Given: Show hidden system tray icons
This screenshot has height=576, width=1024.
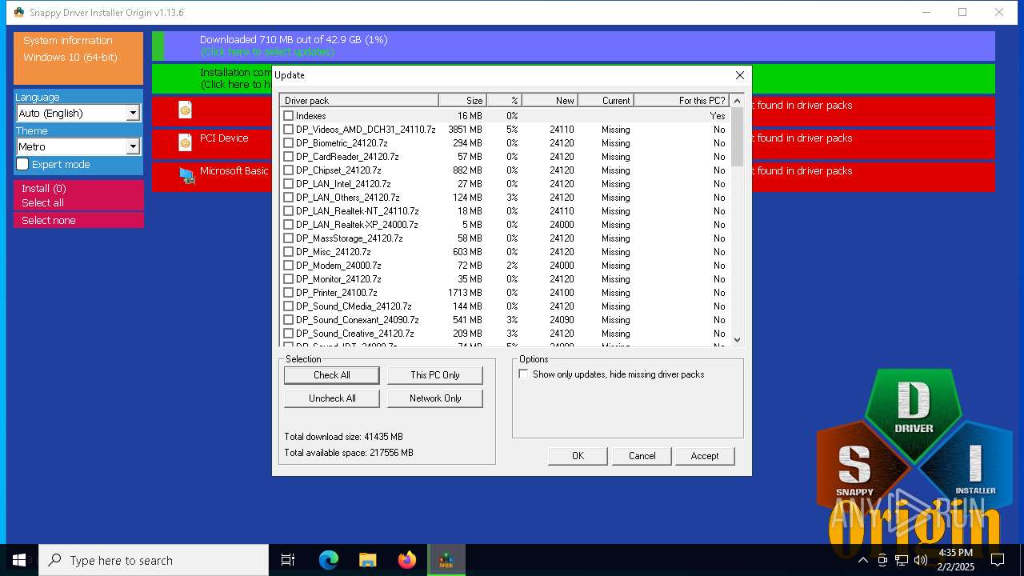Looking at the screenshot, I should coord(862,560).
